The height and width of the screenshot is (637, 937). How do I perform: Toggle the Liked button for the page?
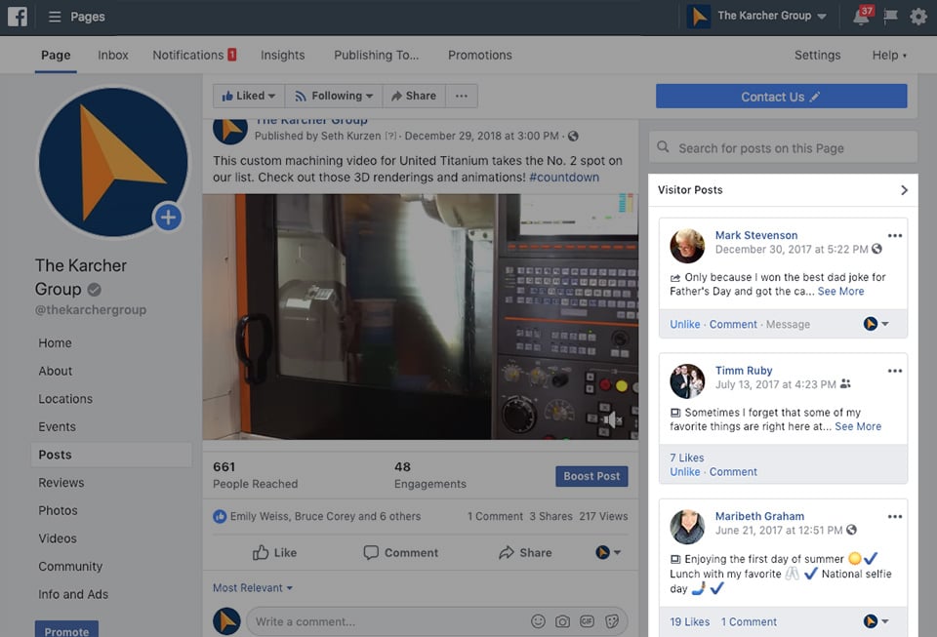click(247, 96)
